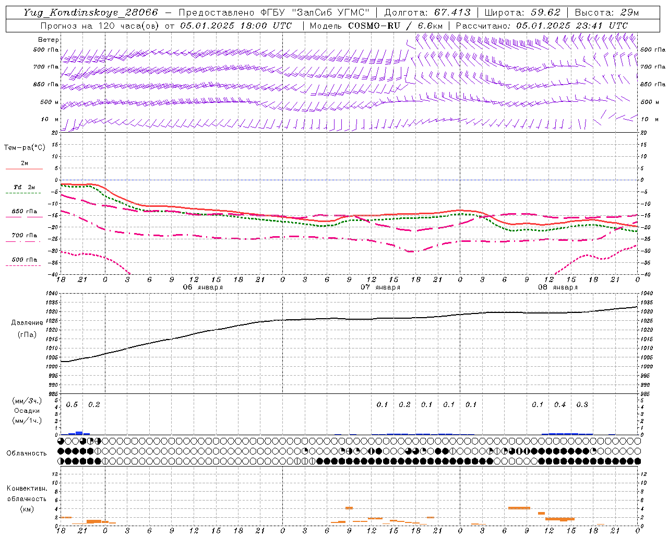Click the longitude value 67.413
The height and width of the screenshot is (535, 668).
click(452, 13)
